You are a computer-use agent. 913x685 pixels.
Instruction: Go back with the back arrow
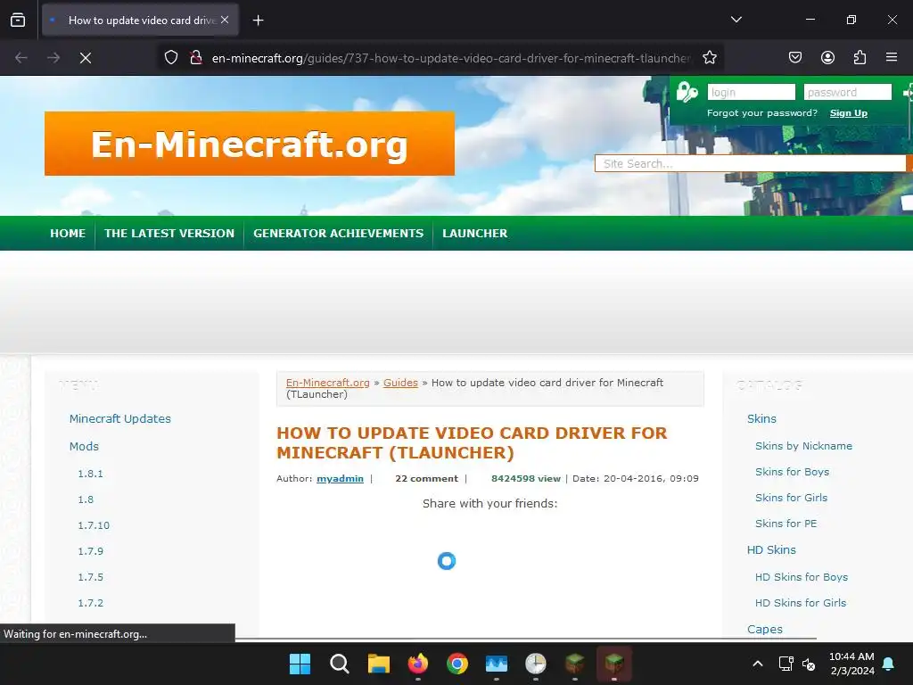click(x=21, y=58)
